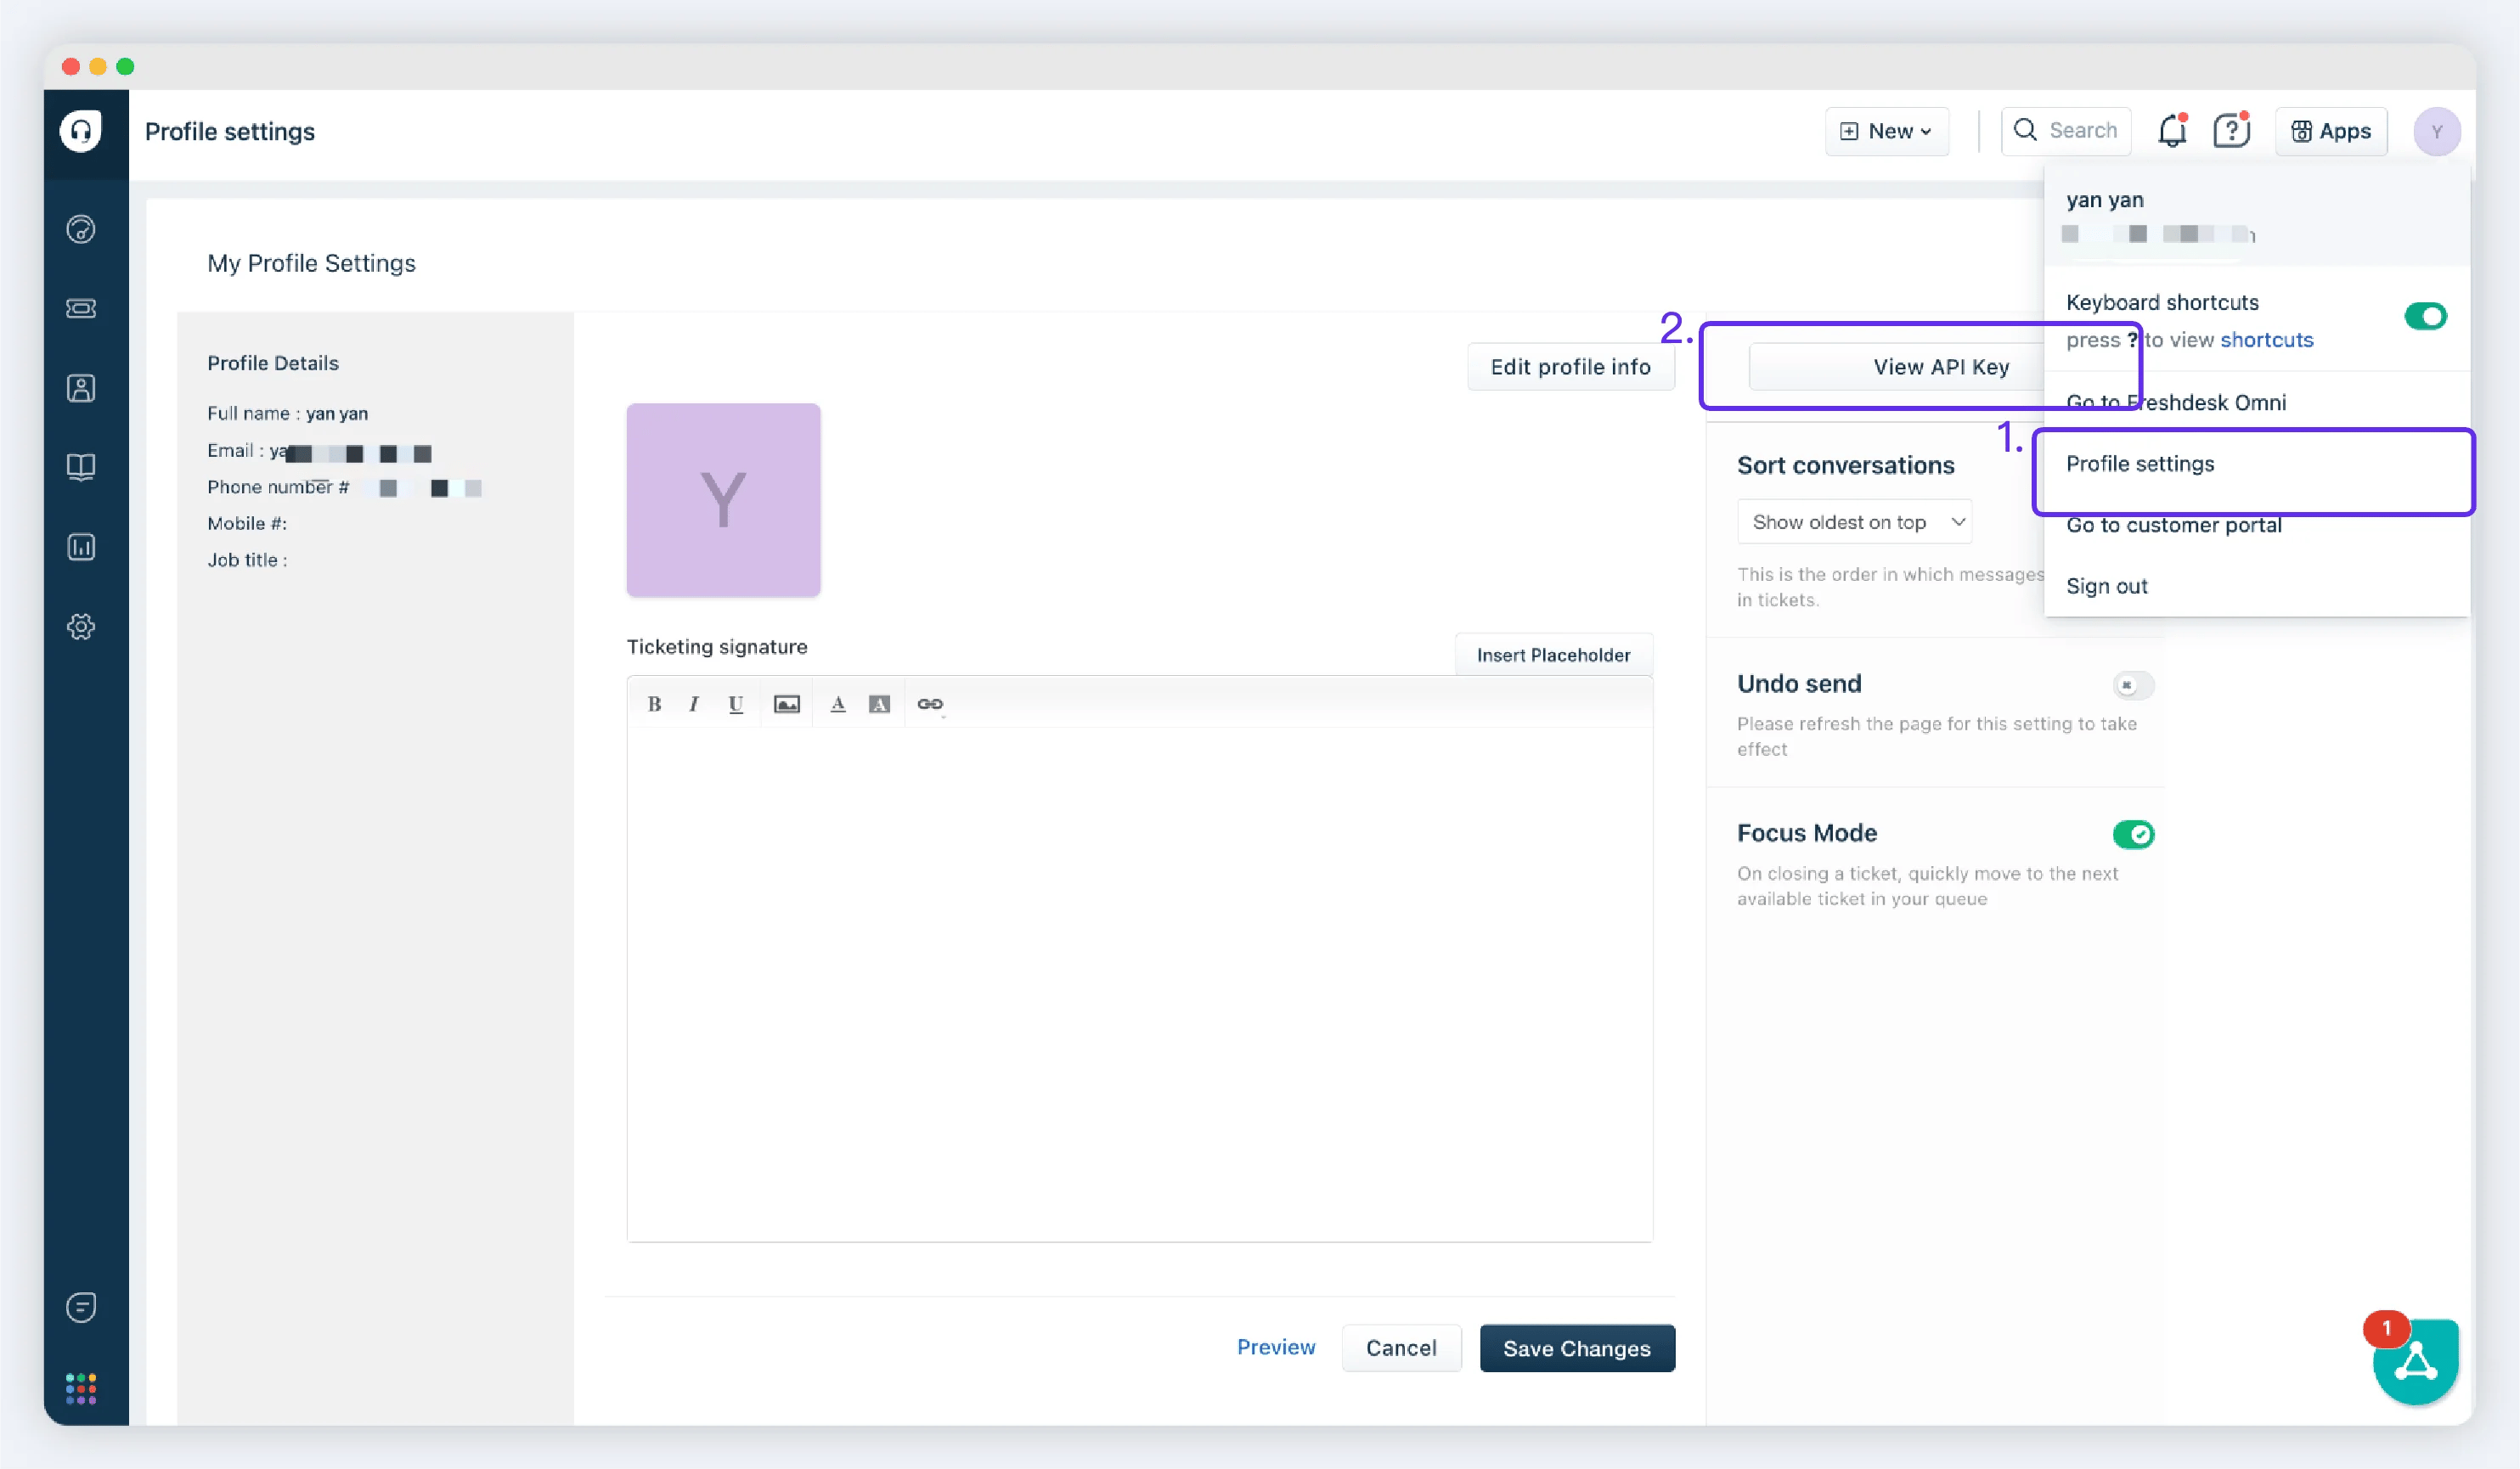
Task: Open the help question mark icon
Action: click(x=2231, y=131)
